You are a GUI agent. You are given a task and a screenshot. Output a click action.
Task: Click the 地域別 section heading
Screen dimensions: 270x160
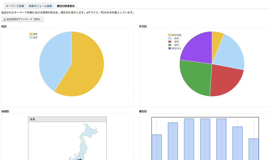point(5,111)
